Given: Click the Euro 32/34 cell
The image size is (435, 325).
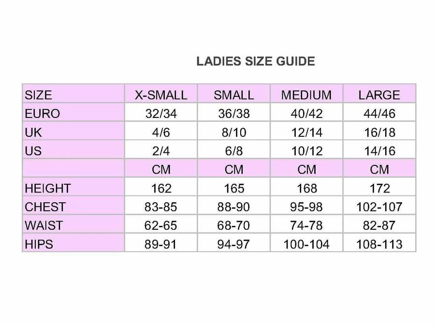Looking at the screenshot, I should [x=161, y=114].
